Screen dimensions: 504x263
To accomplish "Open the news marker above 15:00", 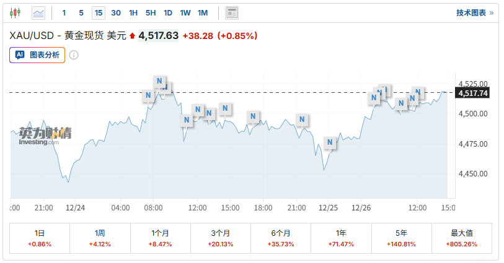I will click(x=226, y=108).
